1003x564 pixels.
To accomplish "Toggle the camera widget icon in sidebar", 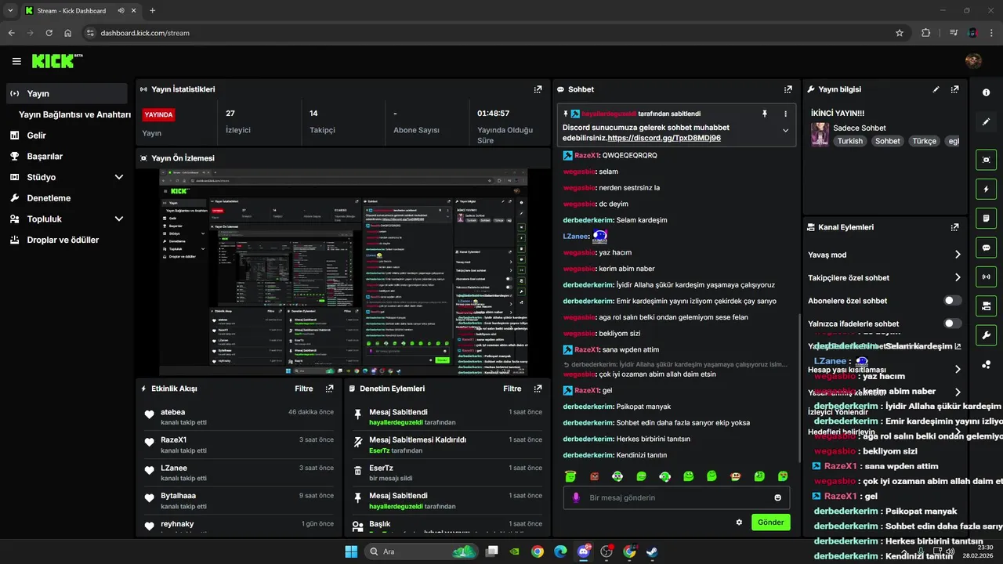I will pos(986,305).
